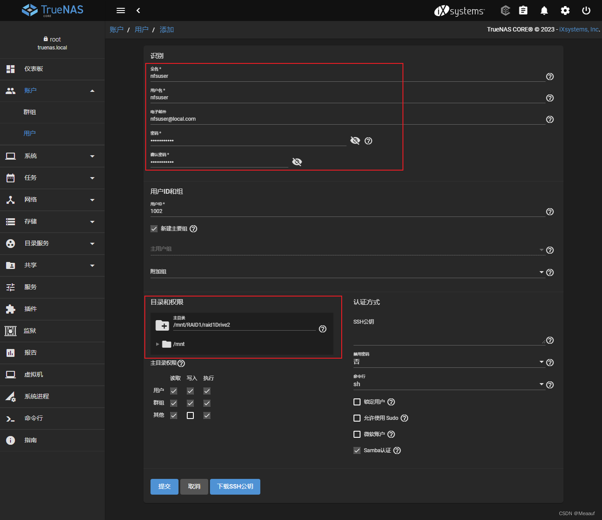Collapse sidebar with the left chevron
Screen dimensions: 602x520
pos(138,10)
